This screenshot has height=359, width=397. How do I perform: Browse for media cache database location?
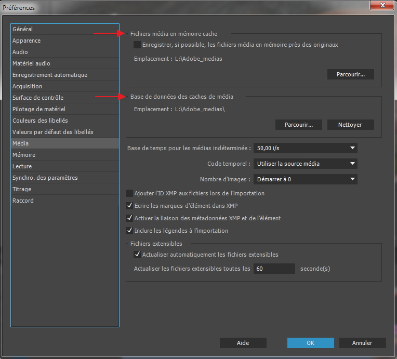click(299, 125)
